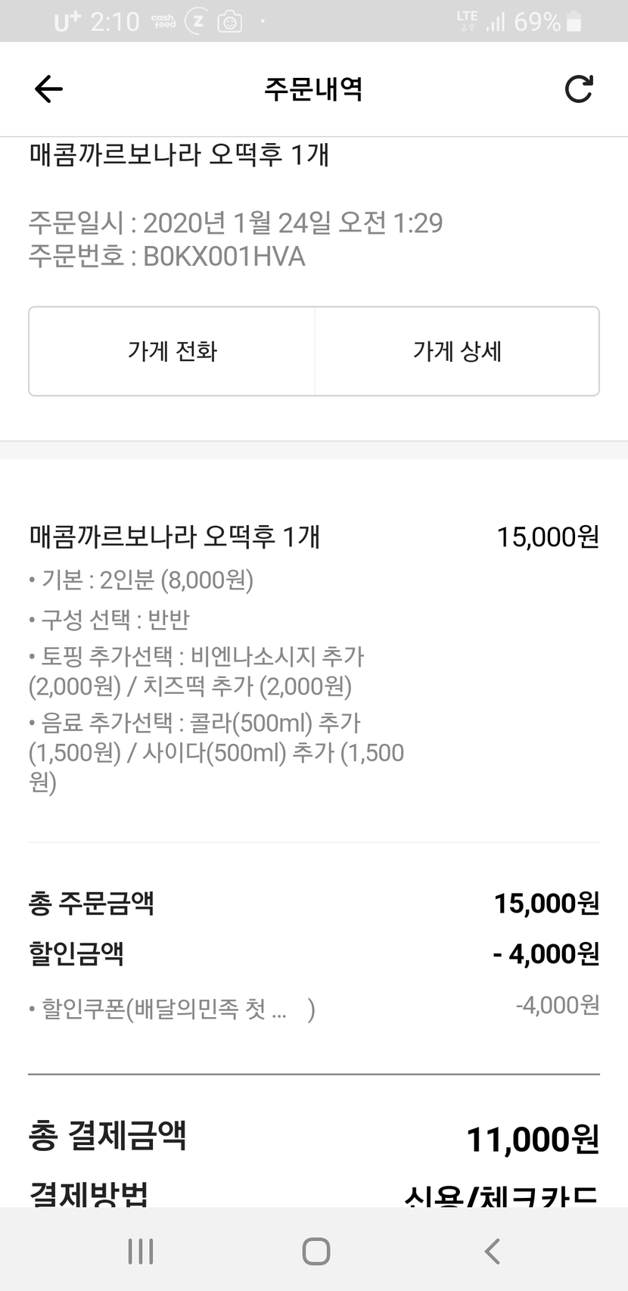Tap the battery indicator icon
Image resolution: width=628 pixels, height=1291 pixels.
click(574, 22)
